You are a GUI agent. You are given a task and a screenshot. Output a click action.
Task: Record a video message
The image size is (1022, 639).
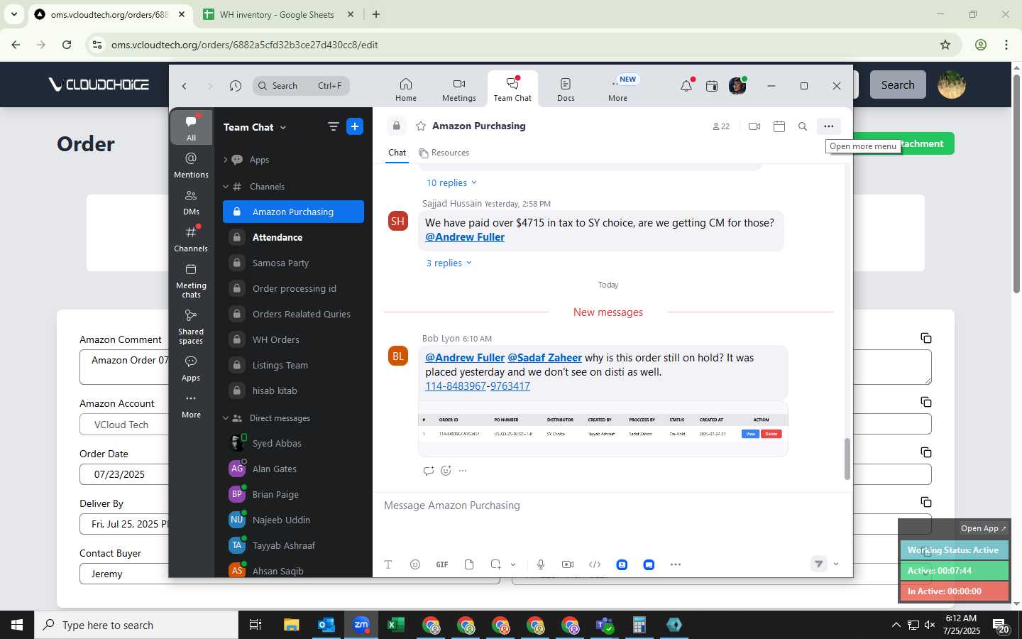coord(568,564)
